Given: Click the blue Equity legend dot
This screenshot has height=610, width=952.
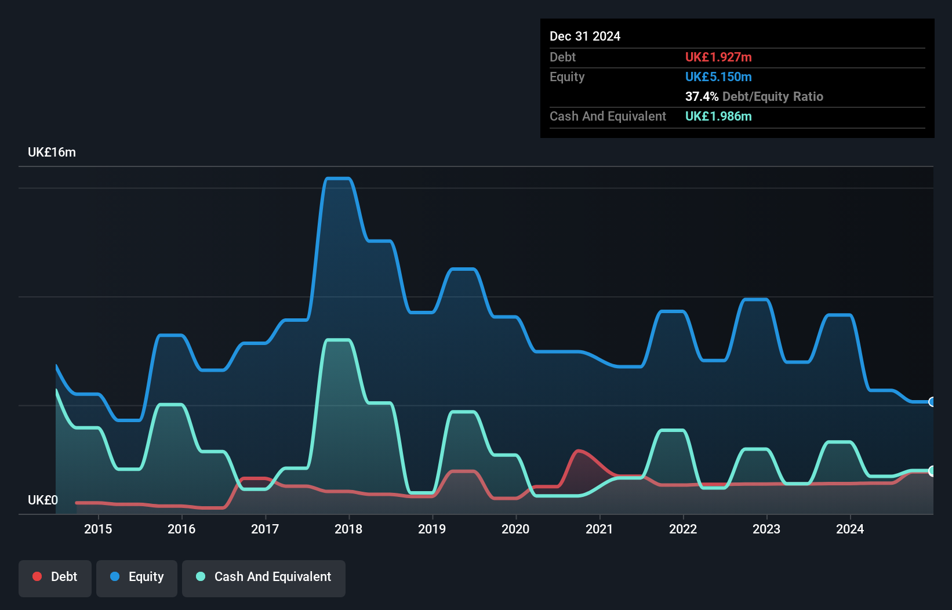Looking at the screenshot, I should (115, 576).
